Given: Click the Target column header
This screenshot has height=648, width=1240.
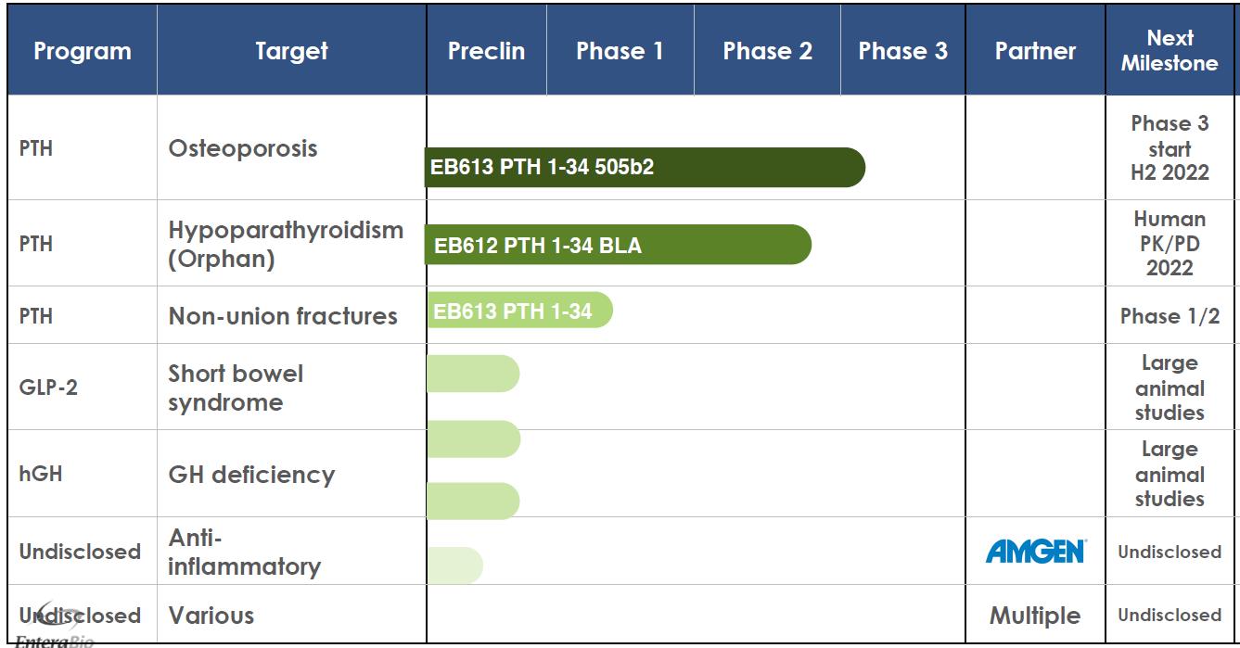Looking at the screenshot, I should click(291, 52).
